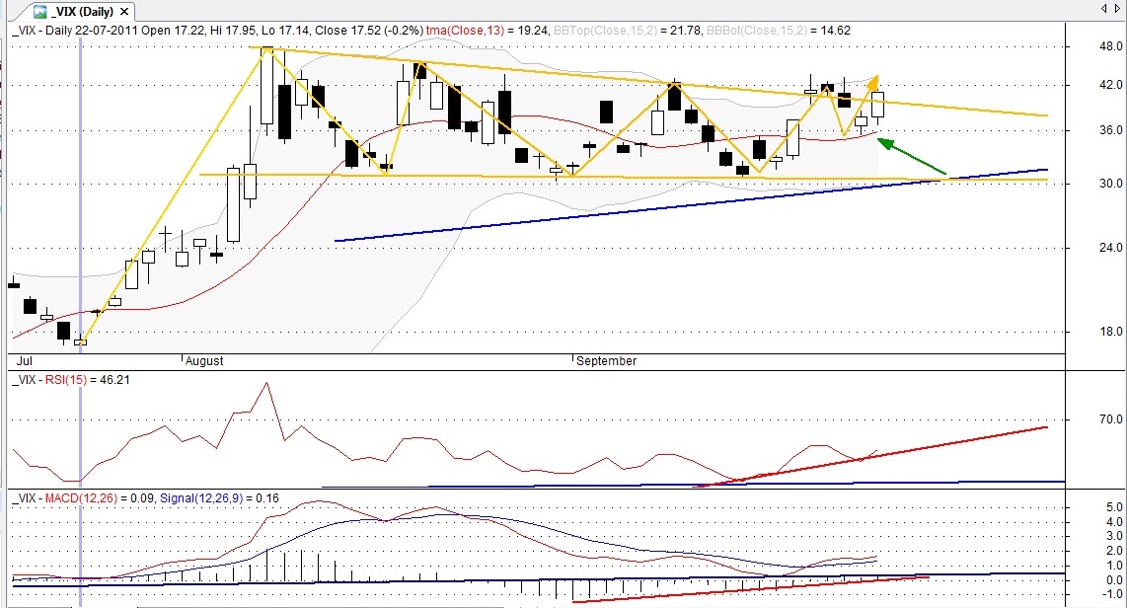1127x608 pixels.
Task: Click the 18.0 price axis label
Action: [1110, 332]
